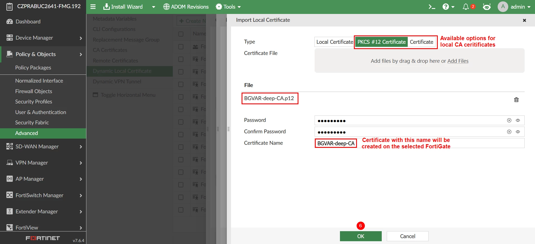Select Certificate type option
The width and height of the screenshot is (535, 244).
[421, 42]
